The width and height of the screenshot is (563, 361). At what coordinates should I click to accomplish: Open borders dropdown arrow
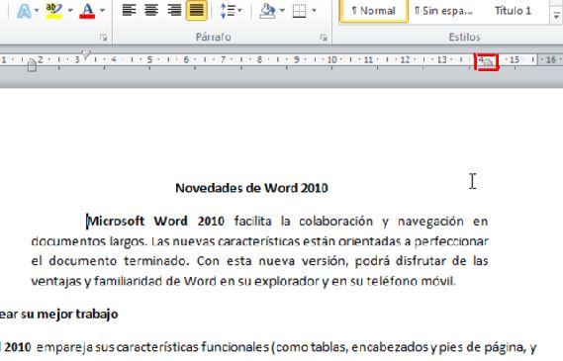pos(315,11)
